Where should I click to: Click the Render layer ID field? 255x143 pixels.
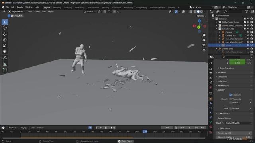(234, 133)
